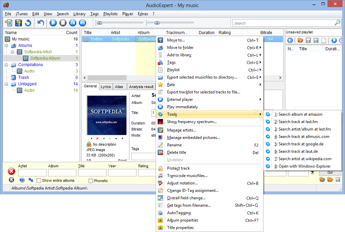The height and width of the screenshot is (232, 345).
Task: Collapse the Albums tree node
Action: coord(6,46)
